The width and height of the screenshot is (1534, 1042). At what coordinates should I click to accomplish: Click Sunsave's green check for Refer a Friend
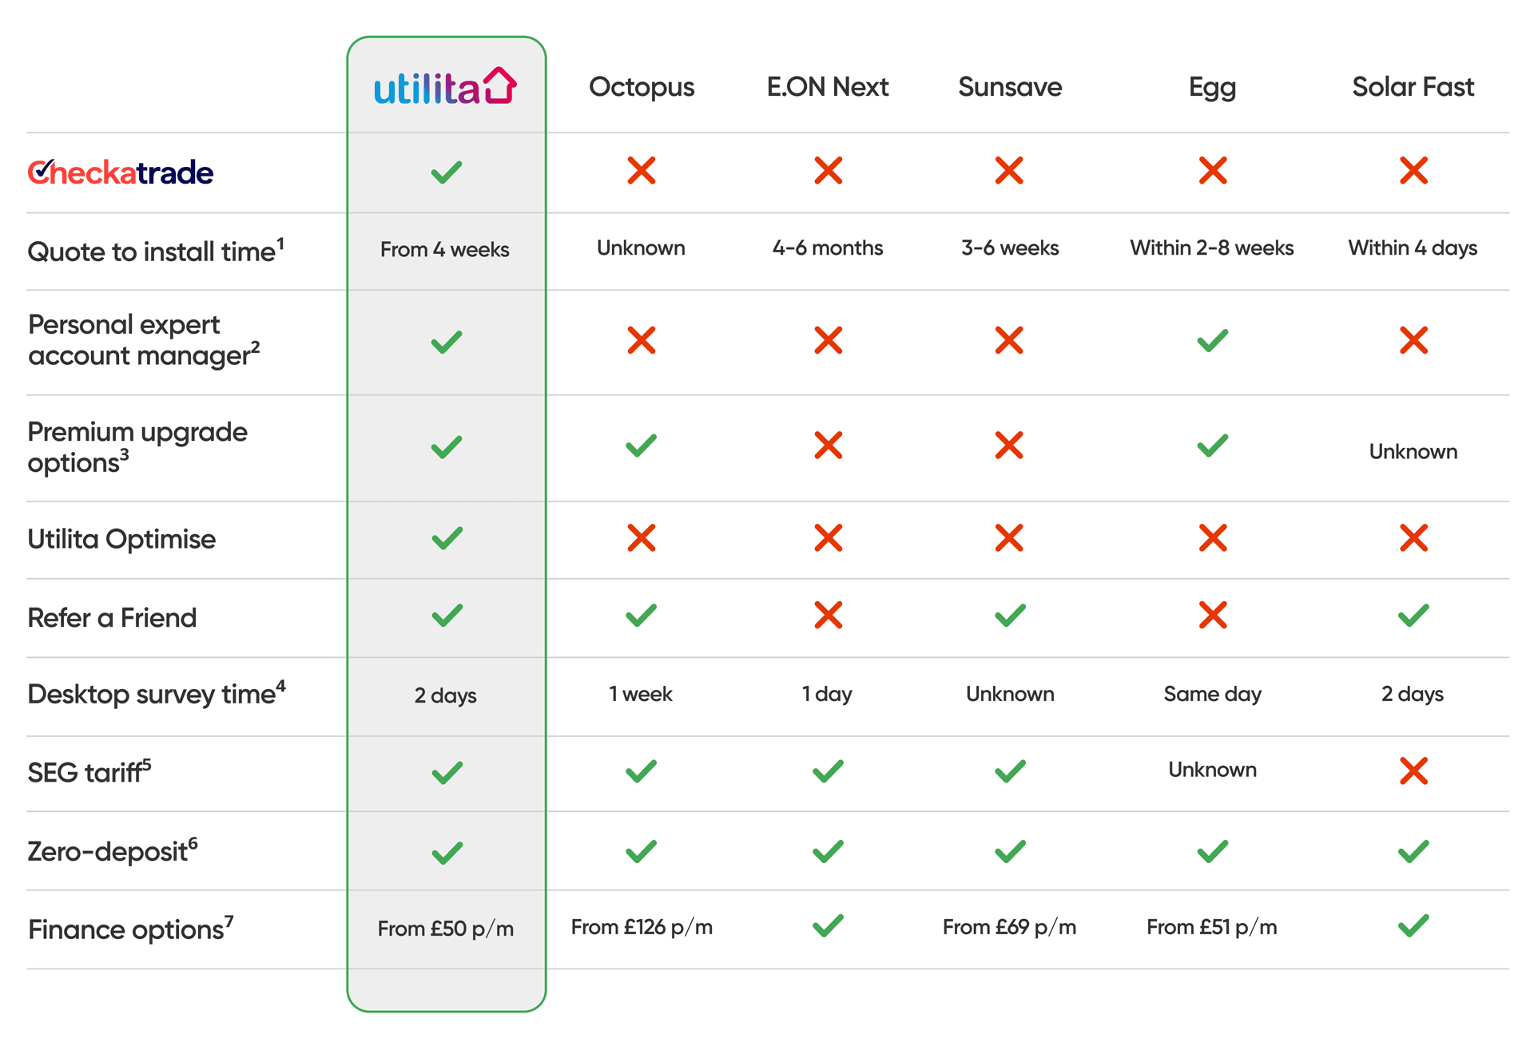(x=1010, y=616)
